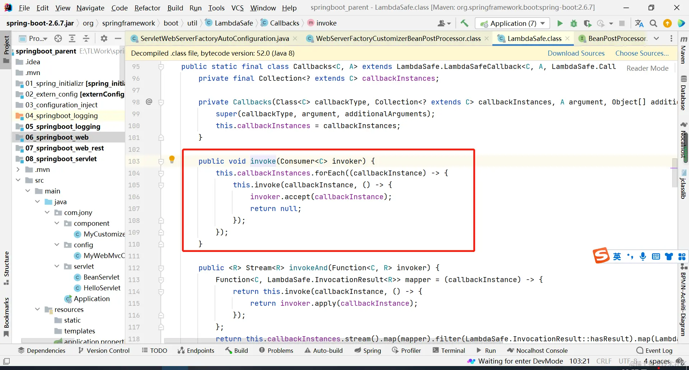
Task: Open Sogou IME soft keyboard icon
Action: coord(656,256)
